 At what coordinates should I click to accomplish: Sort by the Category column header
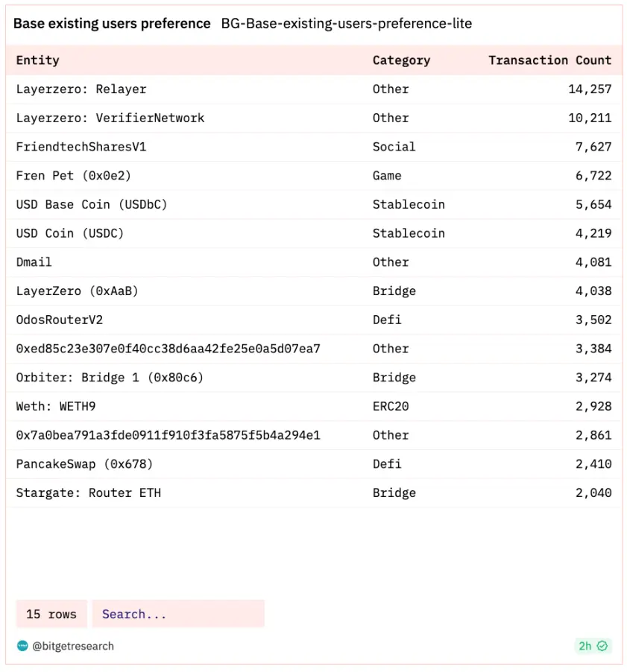401,60
